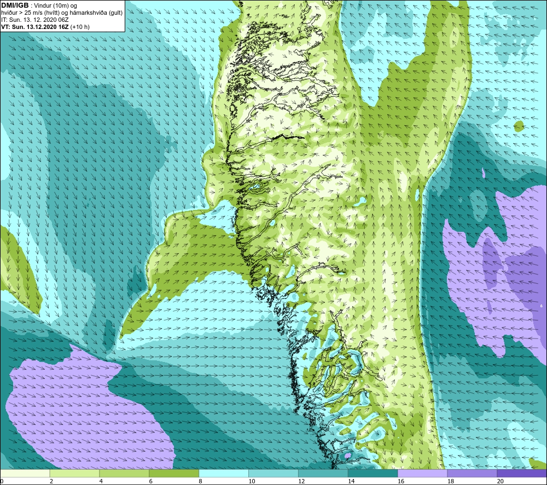Click the legend scale label '10'

point(252,481)
